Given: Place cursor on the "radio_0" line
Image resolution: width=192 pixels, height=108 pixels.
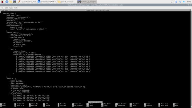Looking at the screenshot, I should coord(11,78).
